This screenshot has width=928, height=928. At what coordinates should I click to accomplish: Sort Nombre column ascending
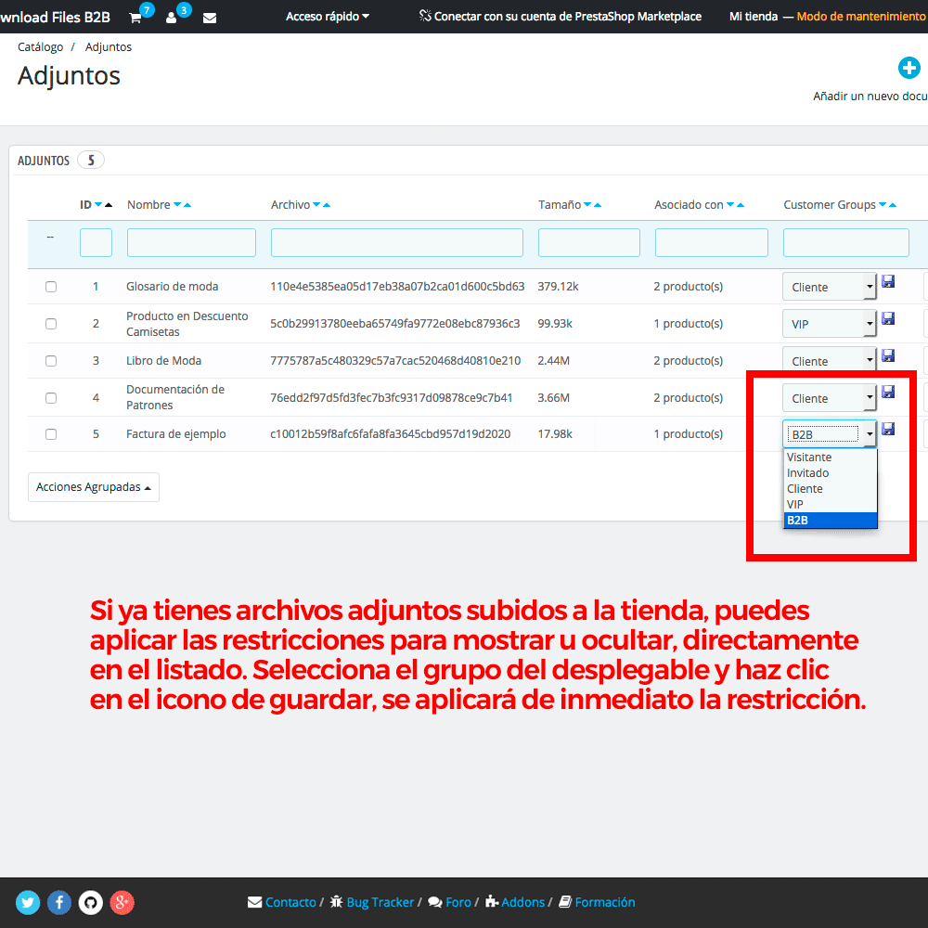(x=187, y=205)
